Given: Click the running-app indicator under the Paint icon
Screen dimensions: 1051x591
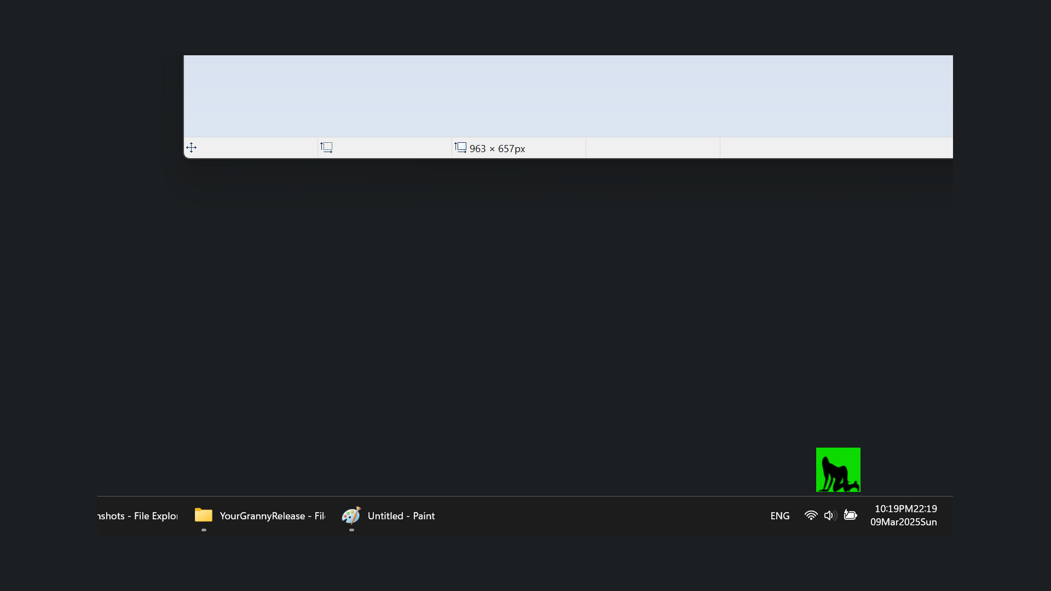Looking at the screenshot, I should point(351,530).
